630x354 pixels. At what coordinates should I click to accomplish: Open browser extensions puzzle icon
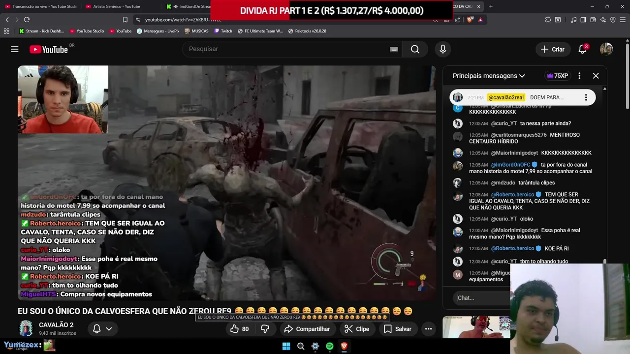coord(548,20)
